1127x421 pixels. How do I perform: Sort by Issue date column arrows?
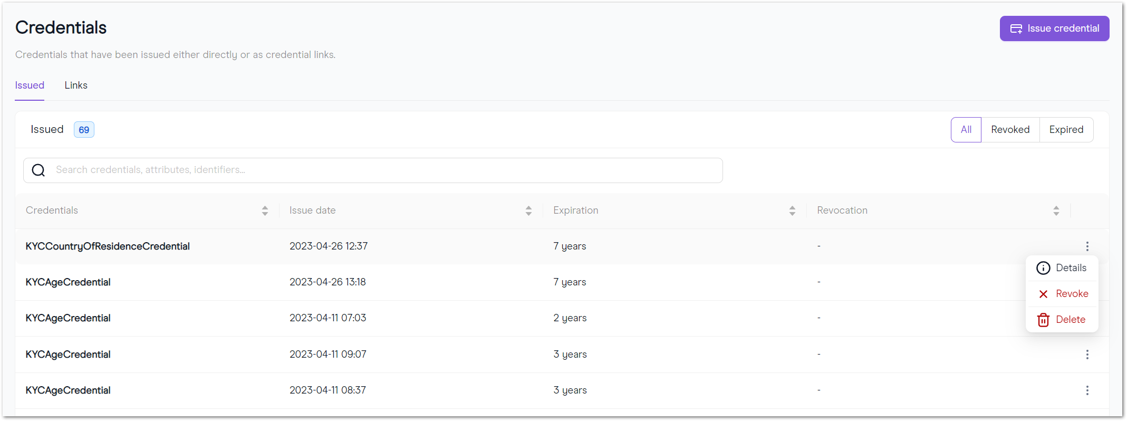(x=528, y=211)
